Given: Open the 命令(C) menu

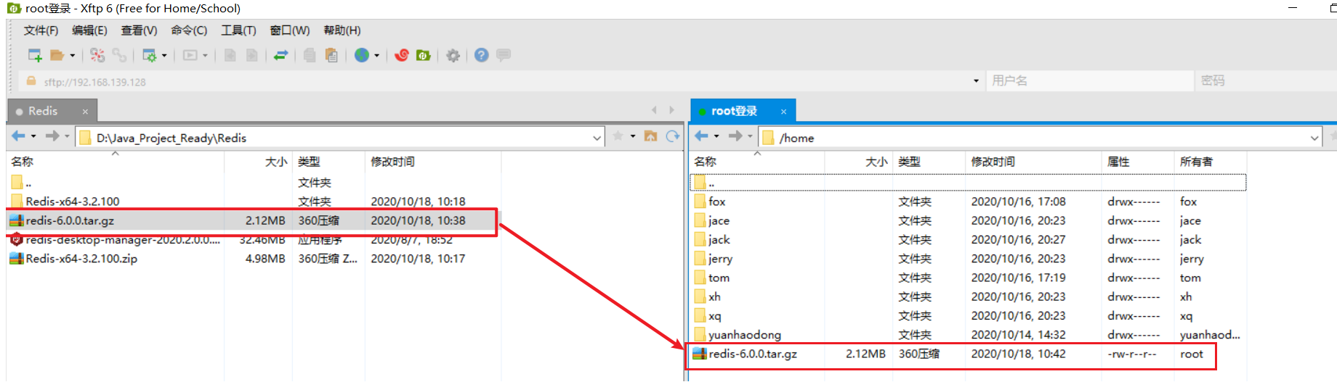Looking at the screenshot, I should point(189,30).
